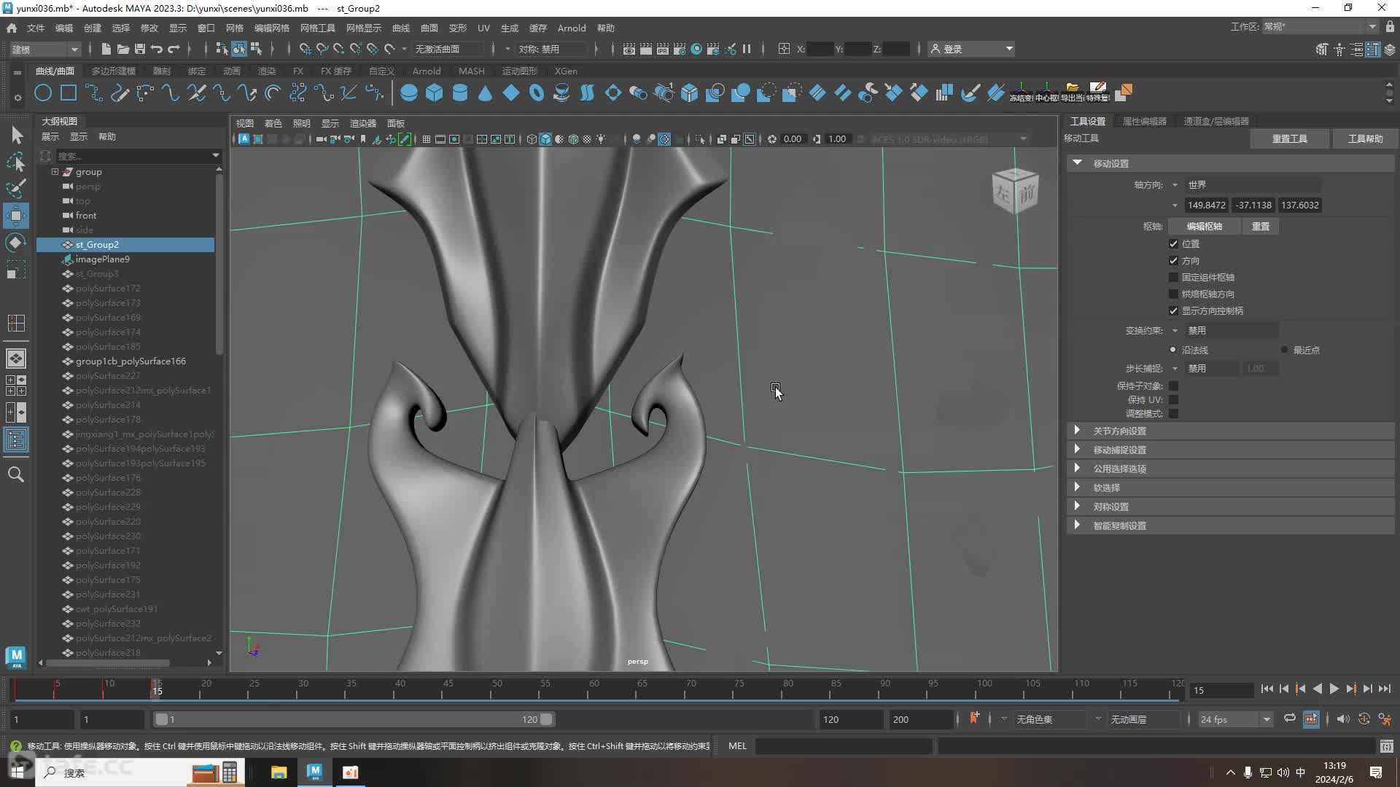Select the 沿法线 radio option
Viewport: 1400px width, 787px height.
(1172, 350)
